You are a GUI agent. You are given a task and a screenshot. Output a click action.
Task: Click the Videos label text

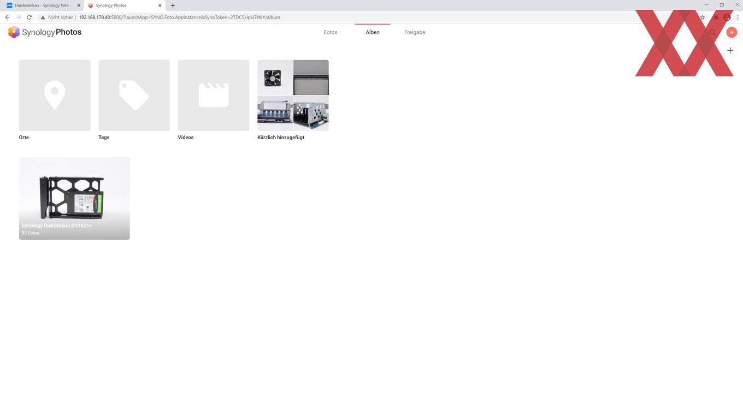pyautogui.click(x=186, y=138)
